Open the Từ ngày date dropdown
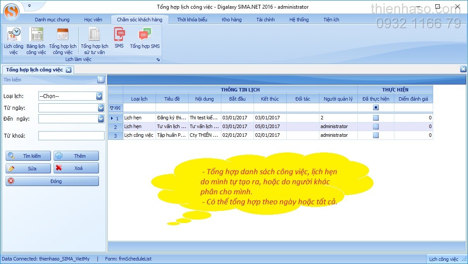Viewport: 468px width, 264px height. click(101, 108)
